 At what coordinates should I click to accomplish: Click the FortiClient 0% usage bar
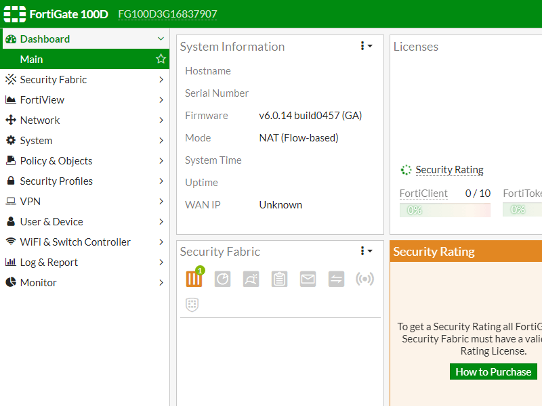coord(445,210)
